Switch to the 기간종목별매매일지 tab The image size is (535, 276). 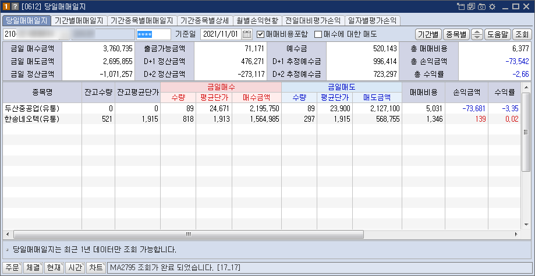(142, 20)
